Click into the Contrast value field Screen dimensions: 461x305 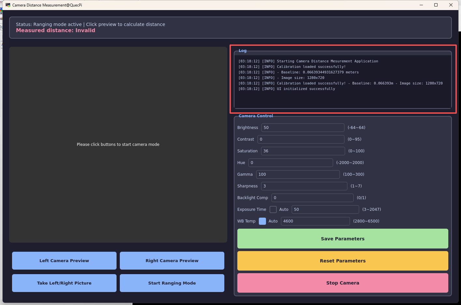(x=300, y=139)
